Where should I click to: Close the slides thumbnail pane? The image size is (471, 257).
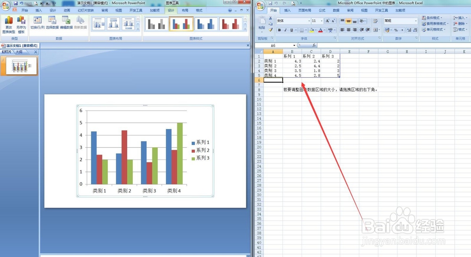[x=36, y=52]
